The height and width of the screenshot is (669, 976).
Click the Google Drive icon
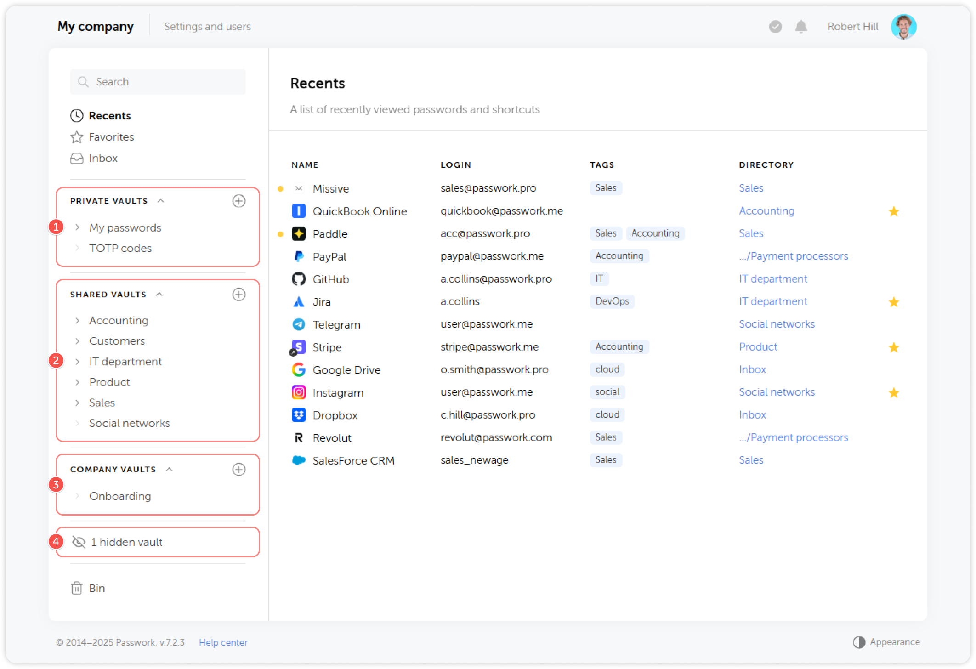(298, 369)
